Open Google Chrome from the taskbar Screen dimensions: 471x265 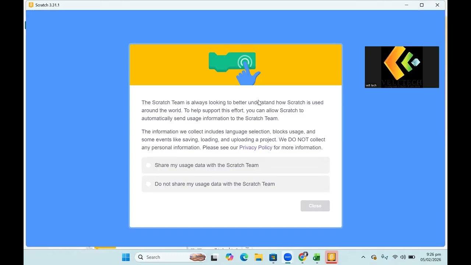click(302, 257)
